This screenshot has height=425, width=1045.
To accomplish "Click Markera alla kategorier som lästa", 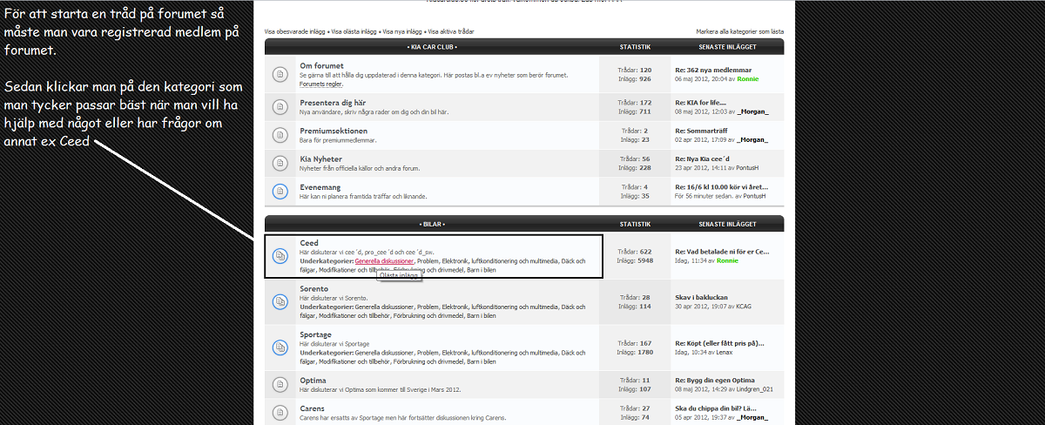I will click(x=739, y=30).
